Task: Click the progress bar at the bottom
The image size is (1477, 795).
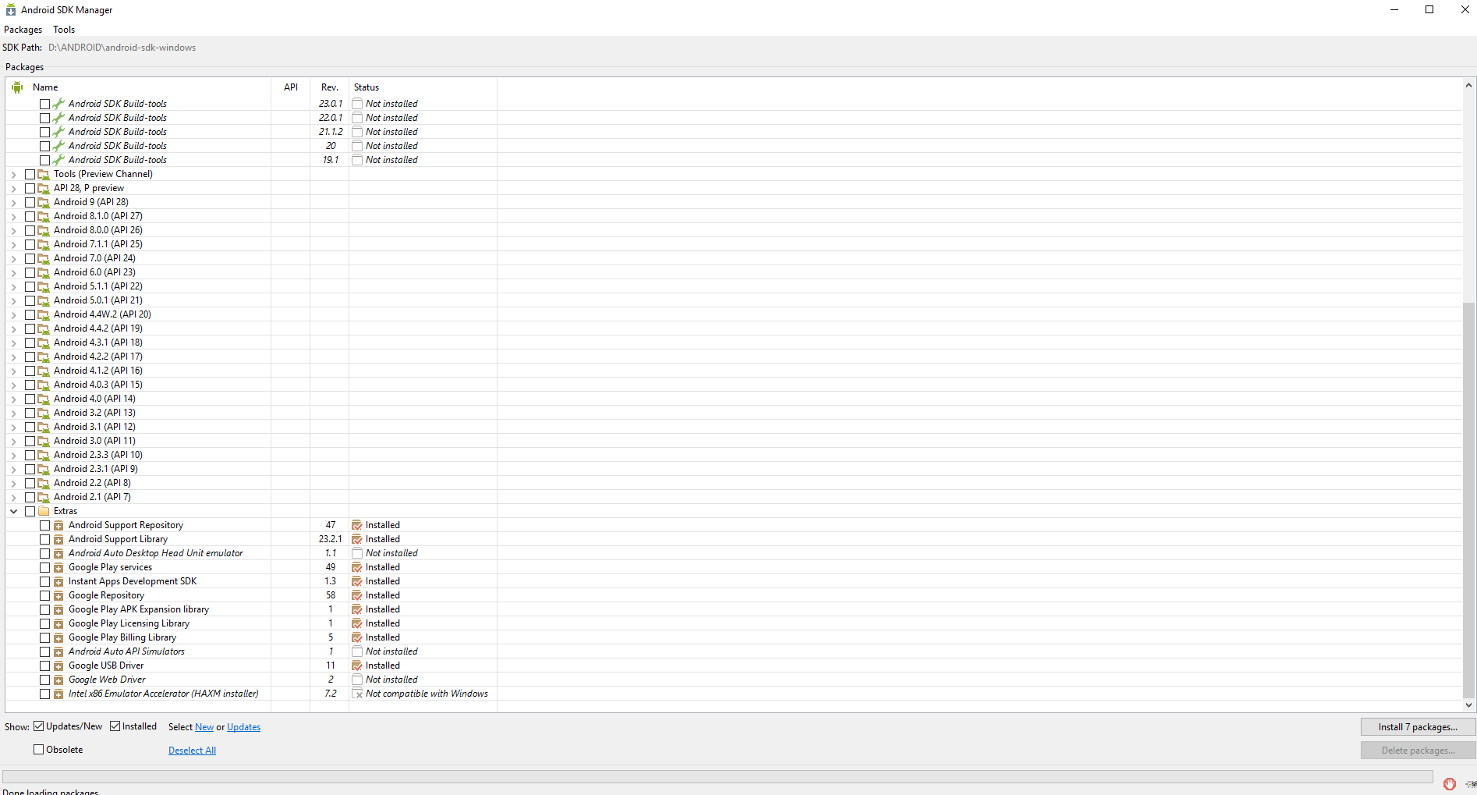Action: point(717,776)
